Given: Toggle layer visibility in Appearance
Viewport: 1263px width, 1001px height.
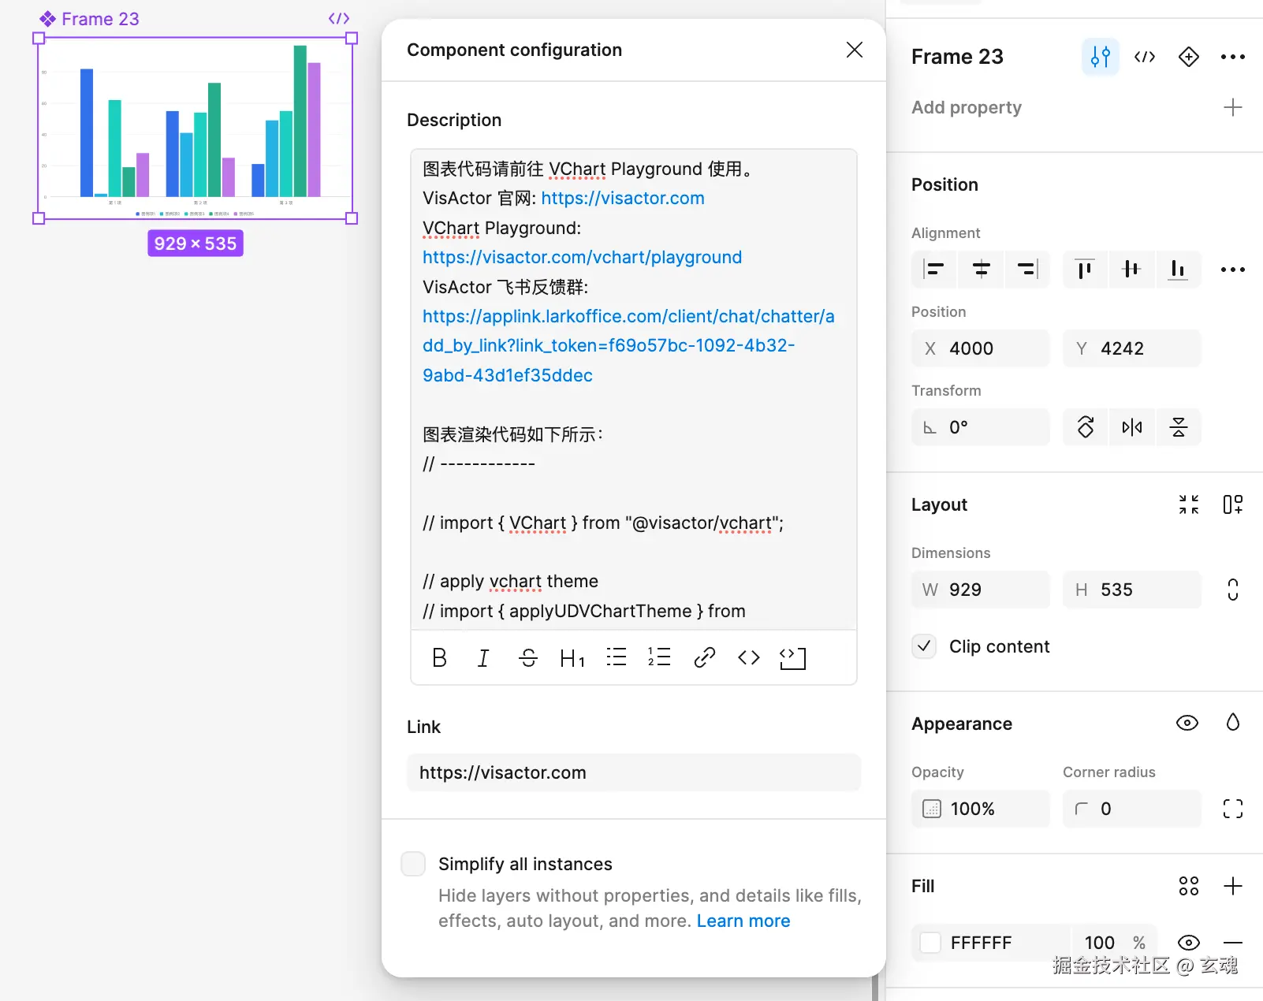Looking at the screenshot, I should point(1187,723).
